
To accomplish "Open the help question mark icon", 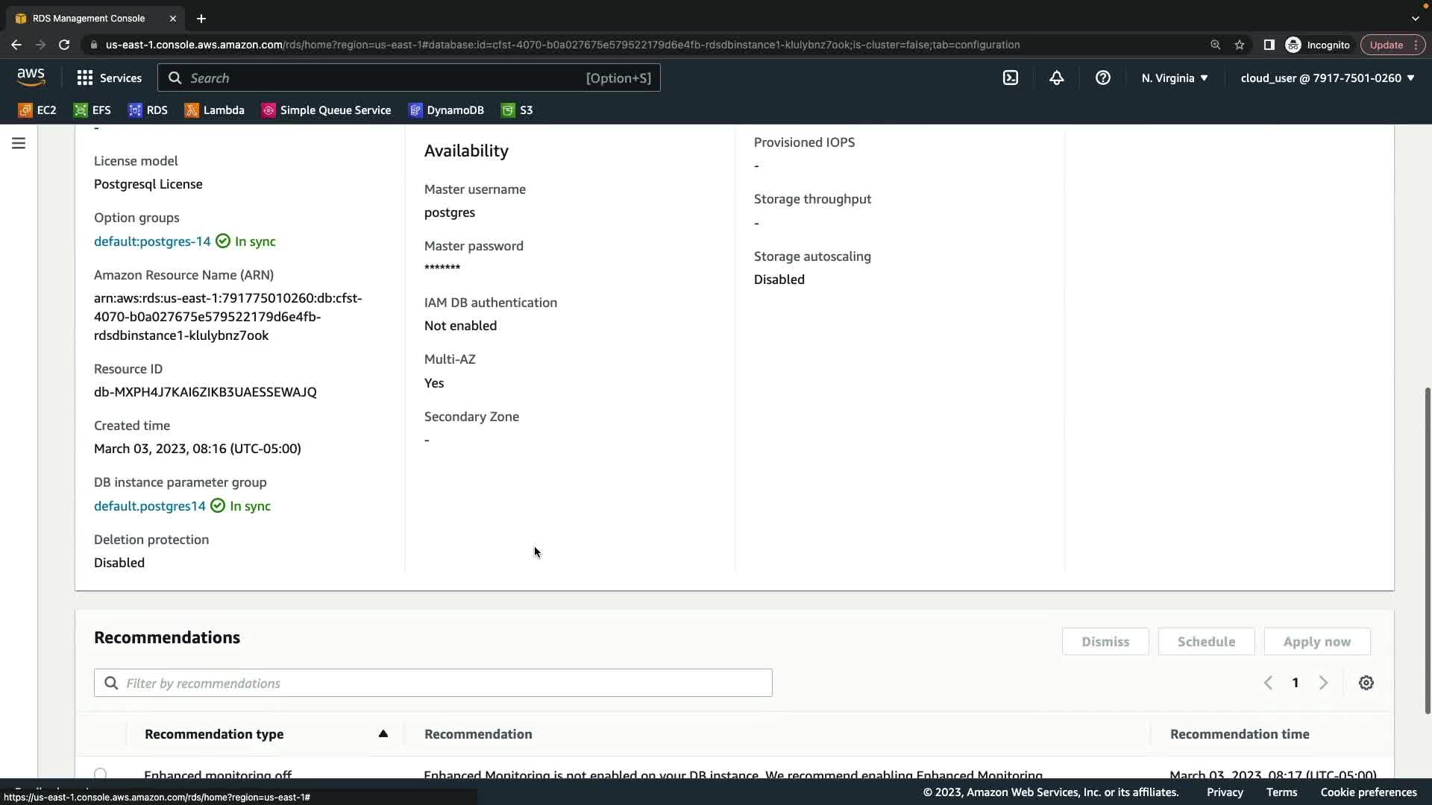I will click(x=1103, y=78).
